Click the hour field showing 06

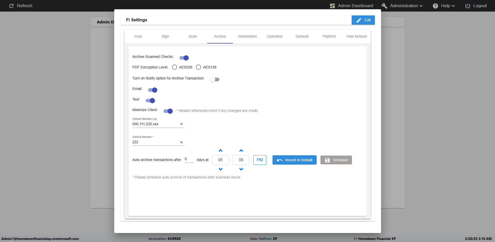coord(220,160)
